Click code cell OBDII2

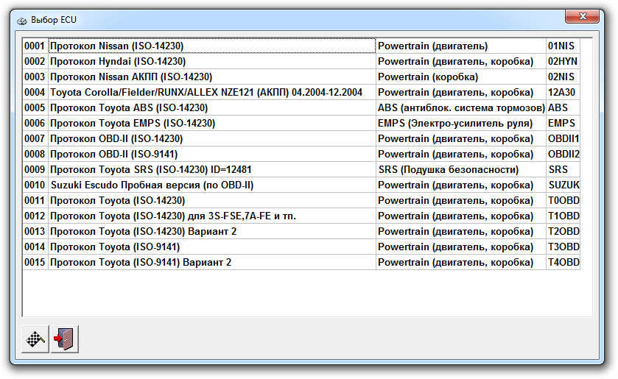563,154
